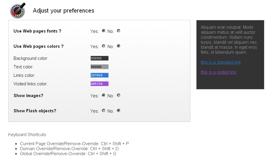
Task: Click the Adjust your preferences heading
Action: pos(63,11)
